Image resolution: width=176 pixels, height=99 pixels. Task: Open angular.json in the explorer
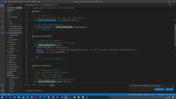12,62
